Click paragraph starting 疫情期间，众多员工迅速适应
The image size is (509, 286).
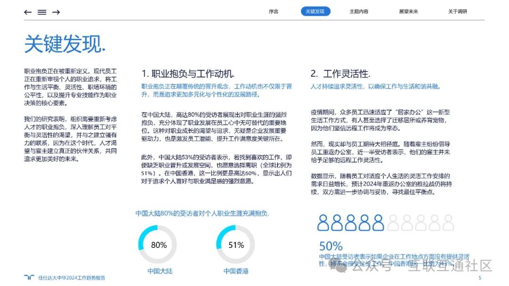coord(380,120)
